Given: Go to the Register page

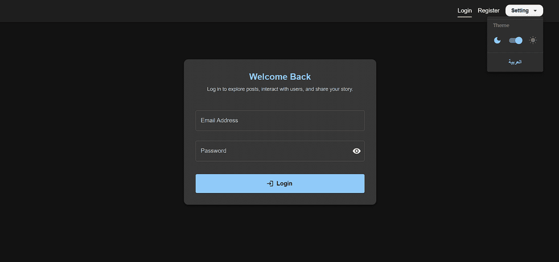Looking at the screenshot, I should click(489, 11).
